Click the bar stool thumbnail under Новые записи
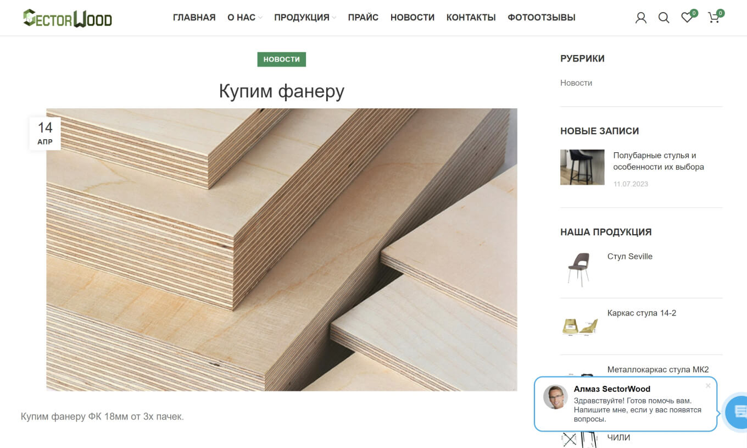Viewport: 747px width, 448px height. tap(582, 167)
